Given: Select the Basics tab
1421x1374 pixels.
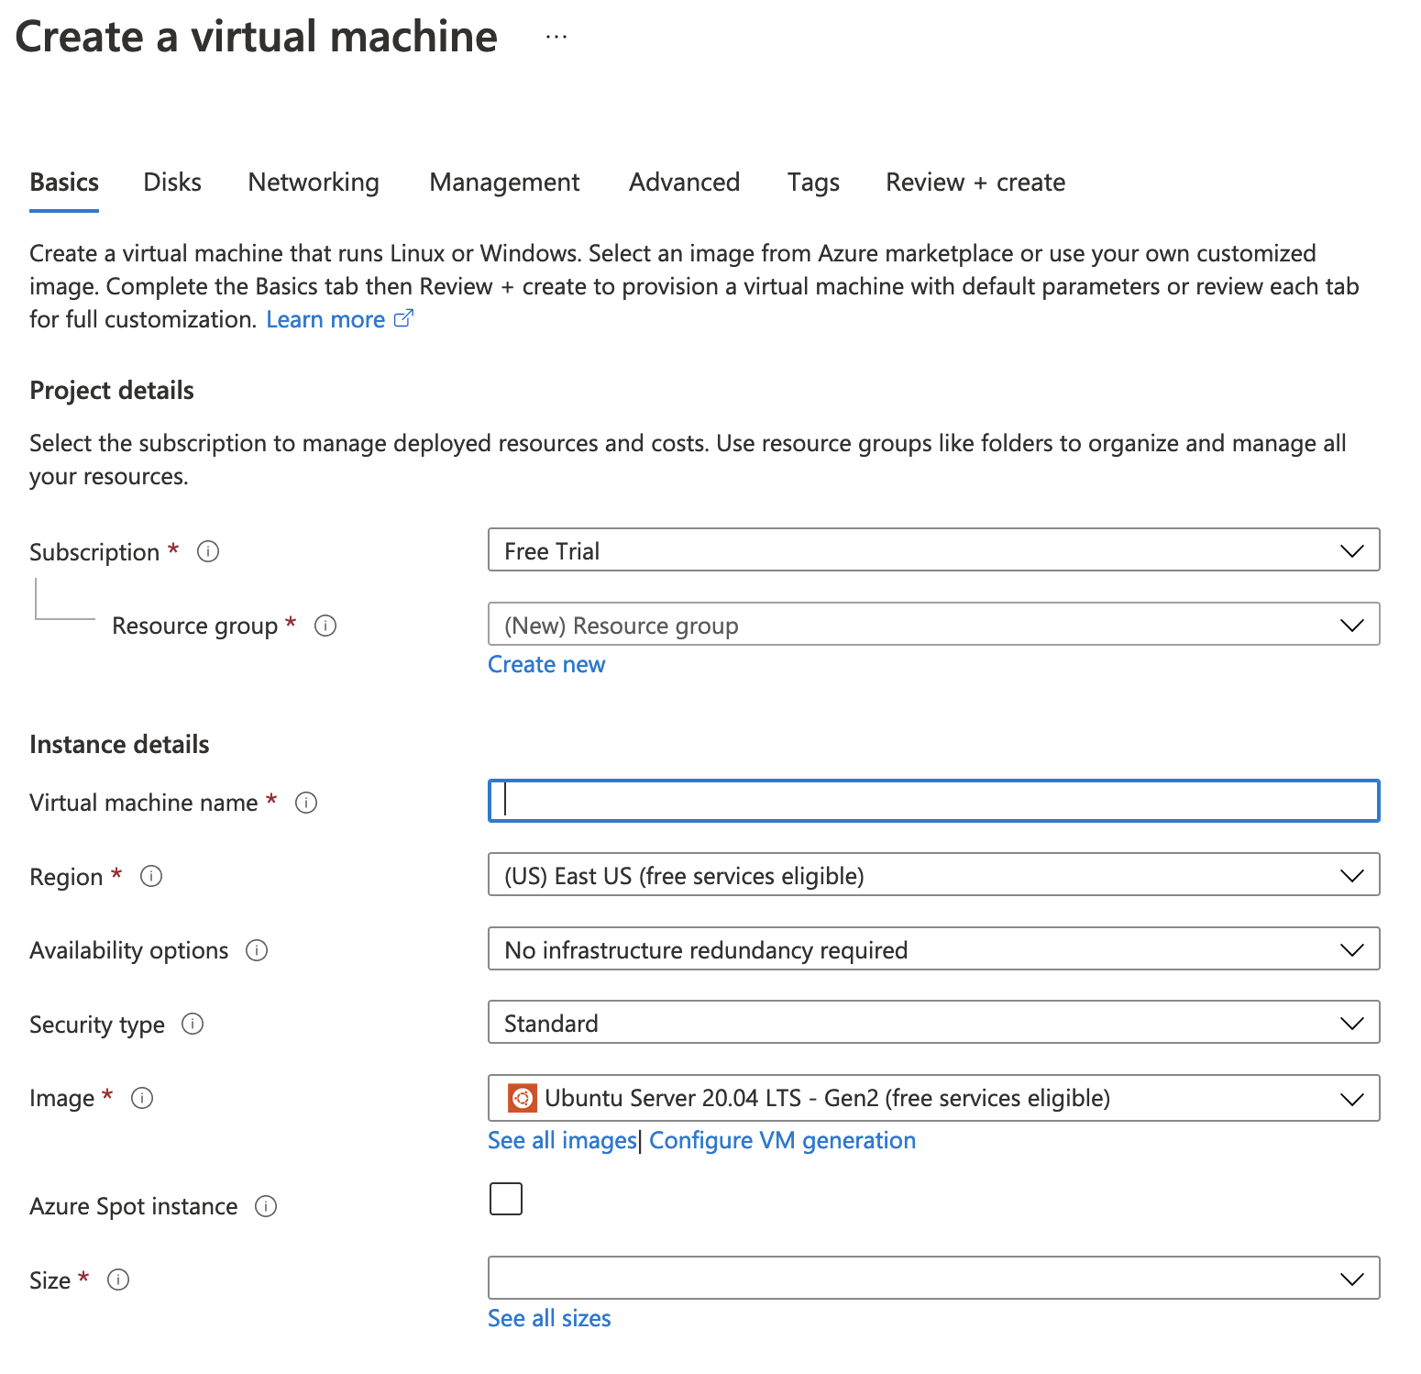Looking at the screenshot, I should click(64, 183).
